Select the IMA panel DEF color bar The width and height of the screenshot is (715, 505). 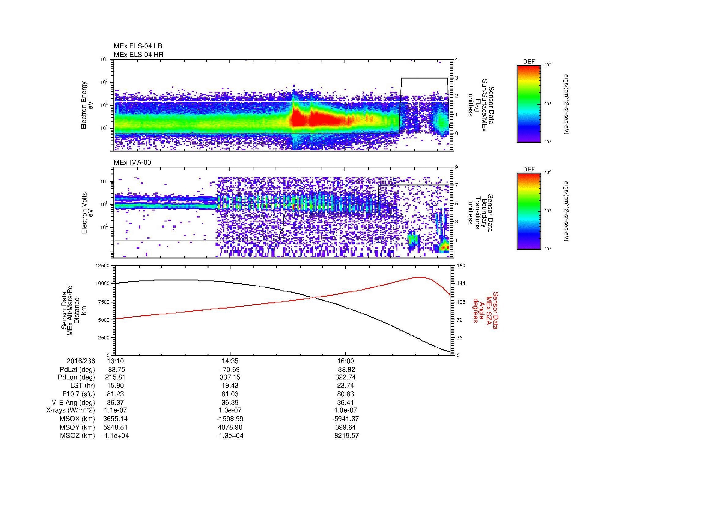(529, 211)
